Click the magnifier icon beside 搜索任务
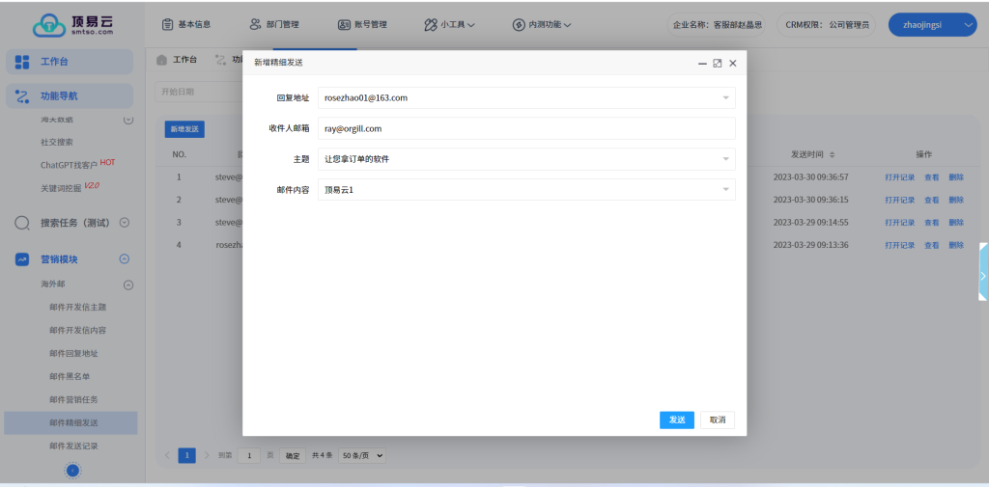 coord(23,223)
